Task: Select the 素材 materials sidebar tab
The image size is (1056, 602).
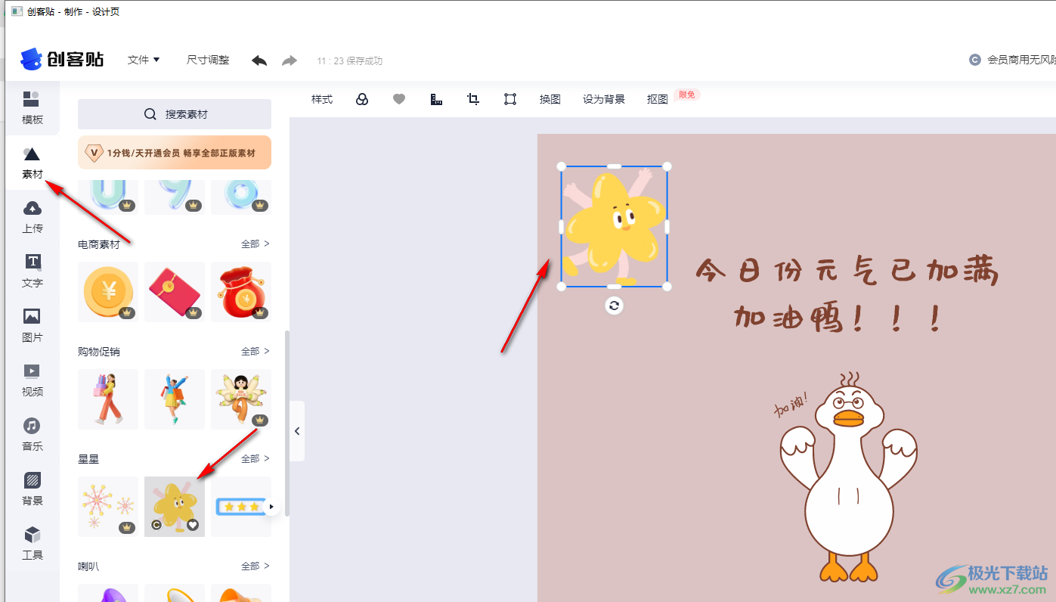Action: [32, 163]
